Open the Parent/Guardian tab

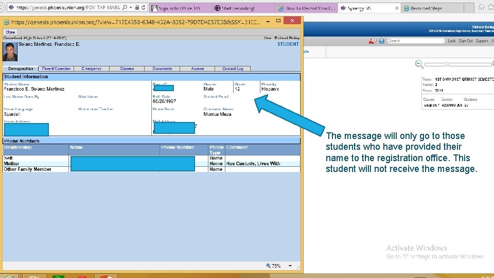coord(56,68)
